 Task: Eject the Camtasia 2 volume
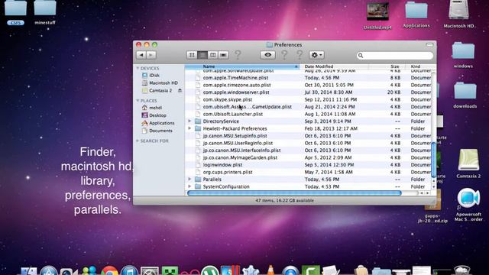(x=180, y=90)
